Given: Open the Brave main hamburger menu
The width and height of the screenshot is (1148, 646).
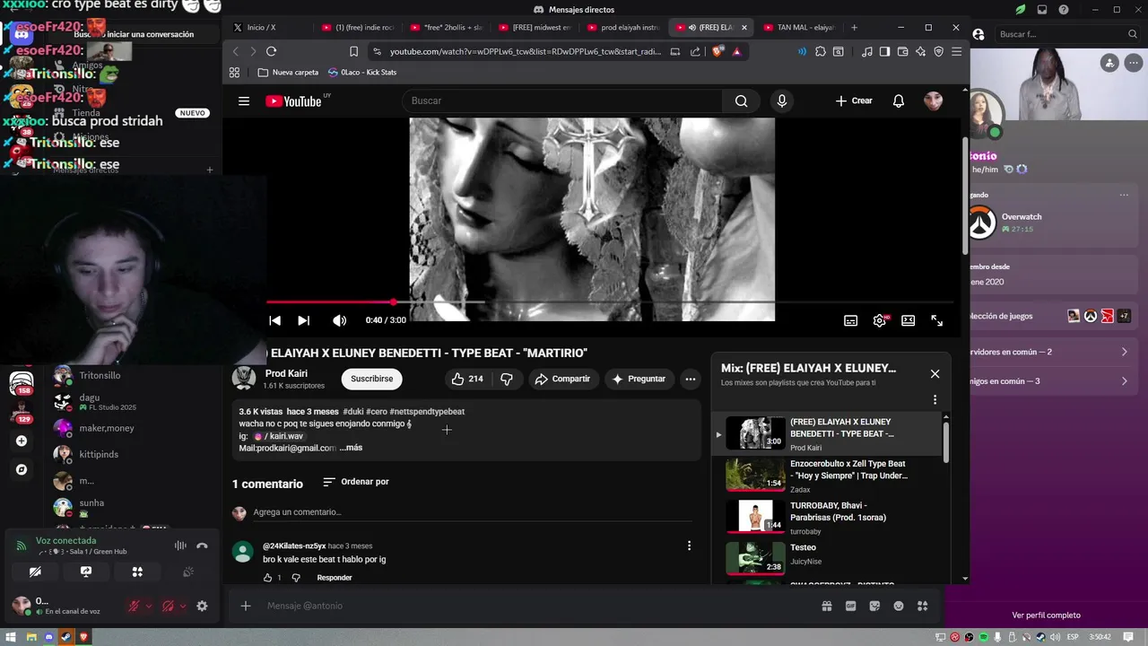Looking at the screenshot, I should [957, 51].
